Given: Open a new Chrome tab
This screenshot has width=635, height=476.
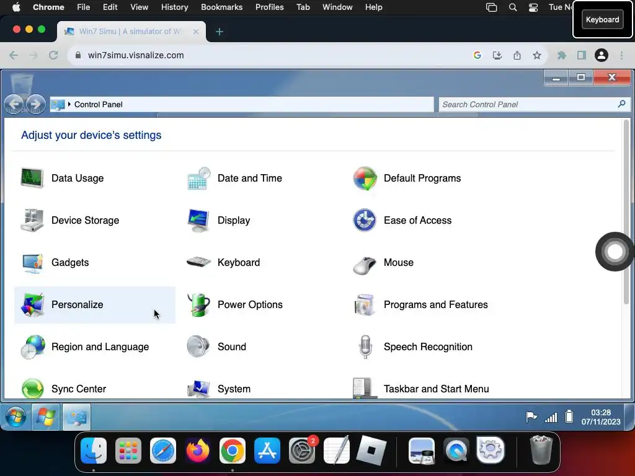Looking at the screenshot, I should click(x=220, y=32).
